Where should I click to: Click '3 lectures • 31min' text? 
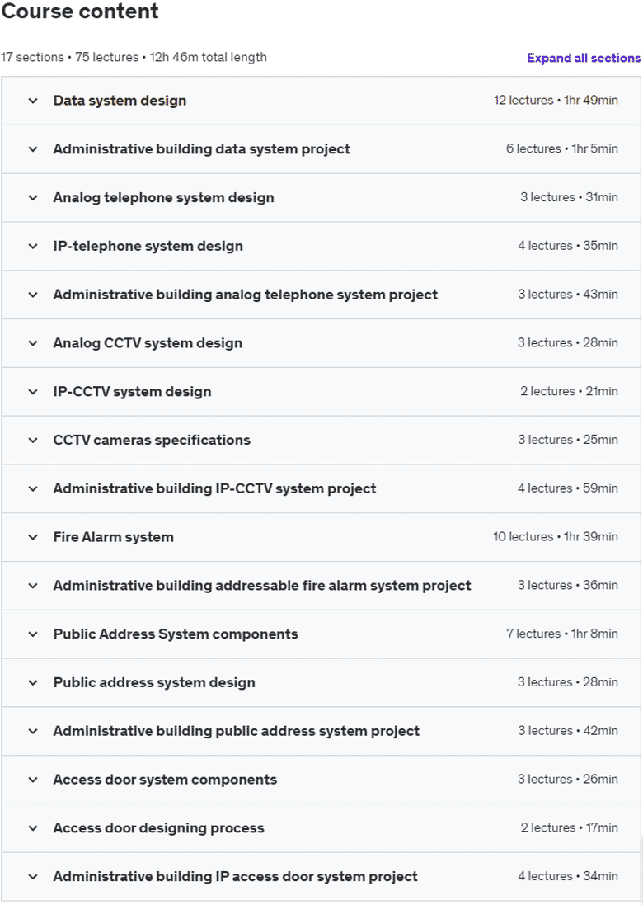click(x=569, y=197)
